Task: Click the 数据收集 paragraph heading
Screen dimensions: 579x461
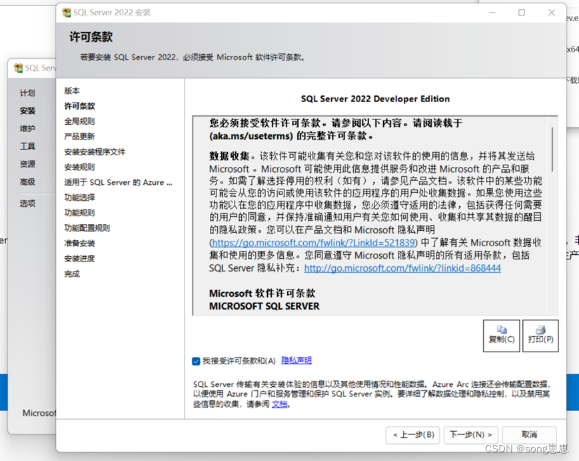Action: click(x=229, y=156)
